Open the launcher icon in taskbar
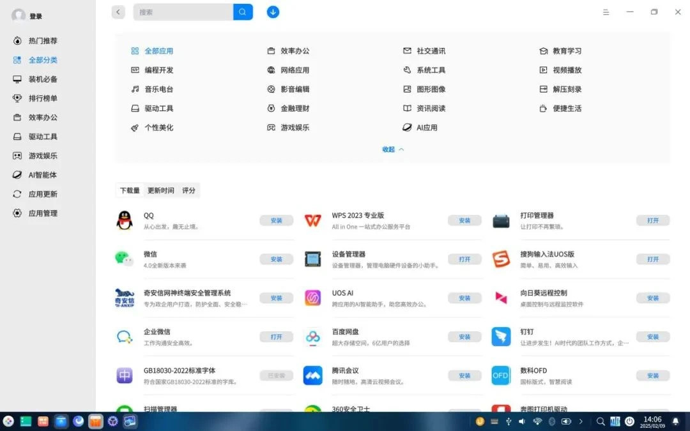Screen dimensions: 690x431 coord(8,421)
